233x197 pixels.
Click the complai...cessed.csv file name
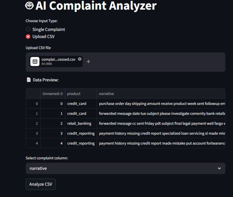[x=58, y=59]
